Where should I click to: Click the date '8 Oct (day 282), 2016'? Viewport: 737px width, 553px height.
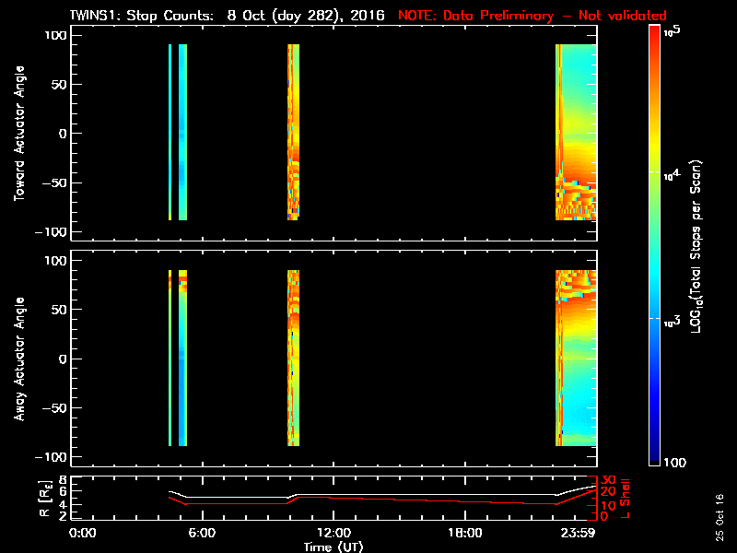306,16
